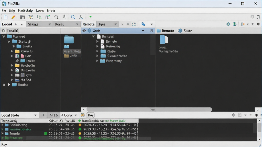Screen dimensions: 262x147
Task: Click the green plus toolbar icon
Action: 90,17
